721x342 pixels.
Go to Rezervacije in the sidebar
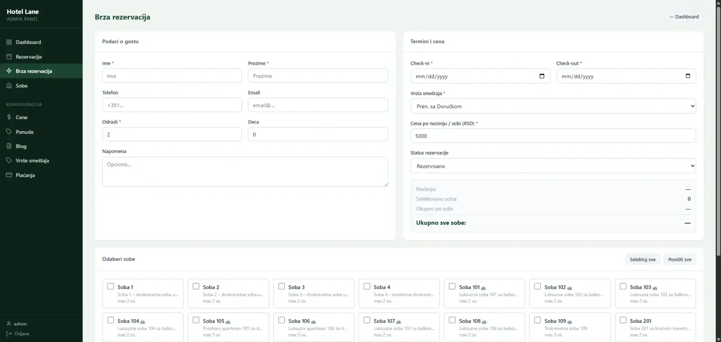click(x=41, y=56)
